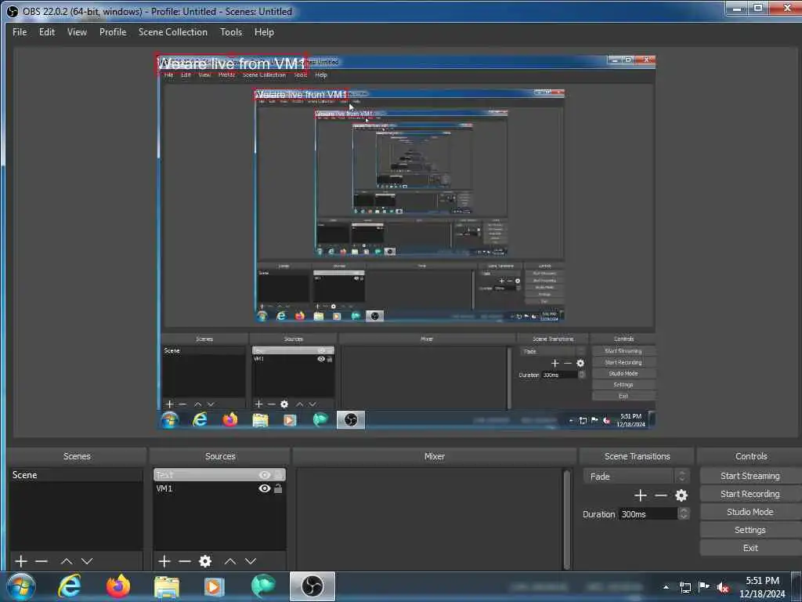Click Start Streaming button

coord(750,476)
